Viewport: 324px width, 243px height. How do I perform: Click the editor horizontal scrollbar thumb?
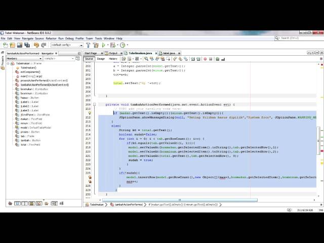point(180,200)
